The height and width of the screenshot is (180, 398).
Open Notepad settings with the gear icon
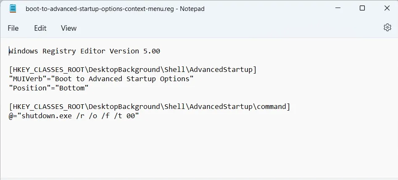pos(387,28)
